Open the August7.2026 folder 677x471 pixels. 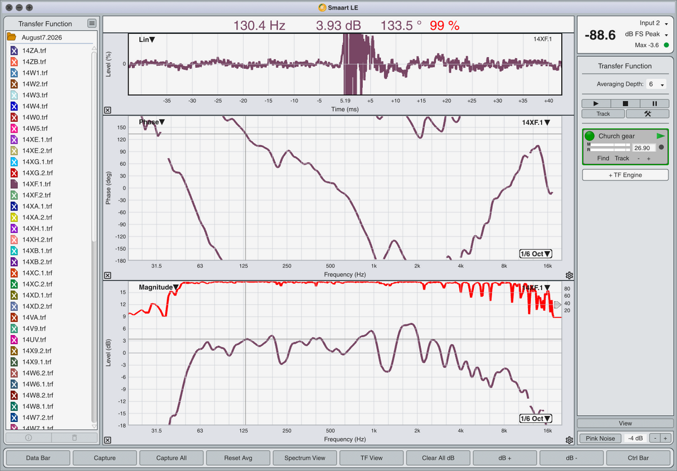11,37
